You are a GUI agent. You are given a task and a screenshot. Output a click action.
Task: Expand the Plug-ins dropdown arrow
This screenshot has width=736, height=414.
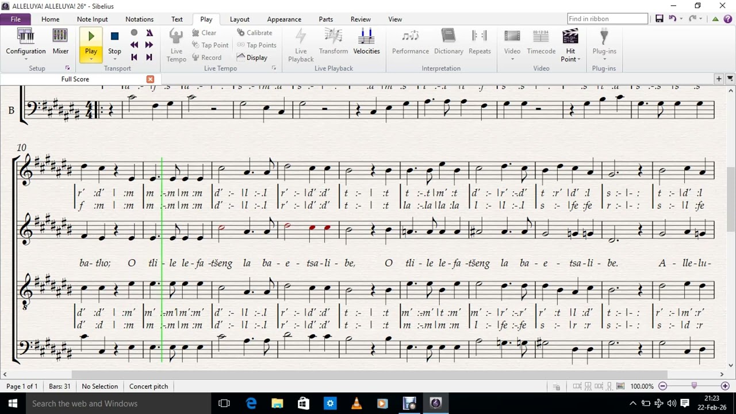(x=604, y=59)
